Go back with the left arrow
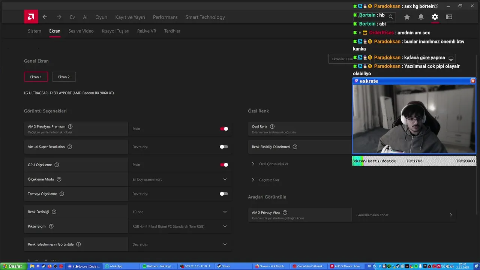Viewport: 480px width, 270px height. click(x=45, y=17)
